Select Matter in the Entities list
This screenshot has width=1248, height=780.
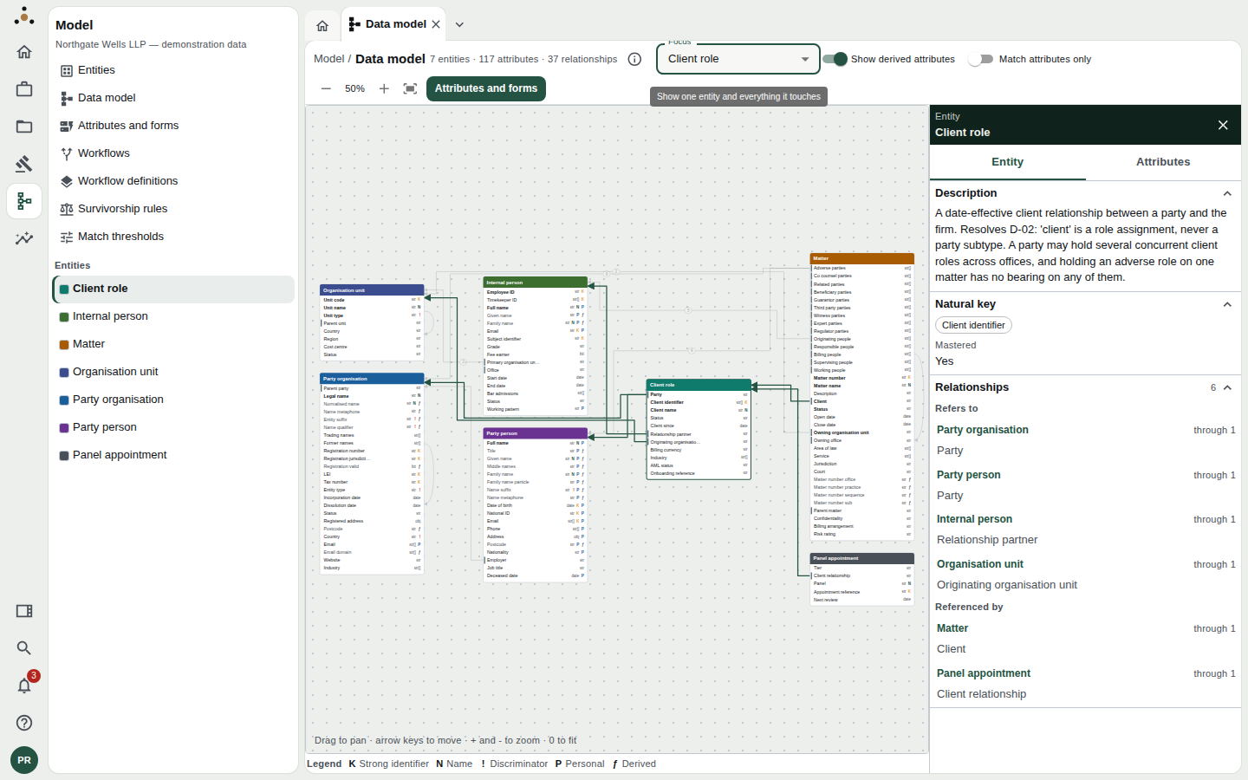(173, 344)
